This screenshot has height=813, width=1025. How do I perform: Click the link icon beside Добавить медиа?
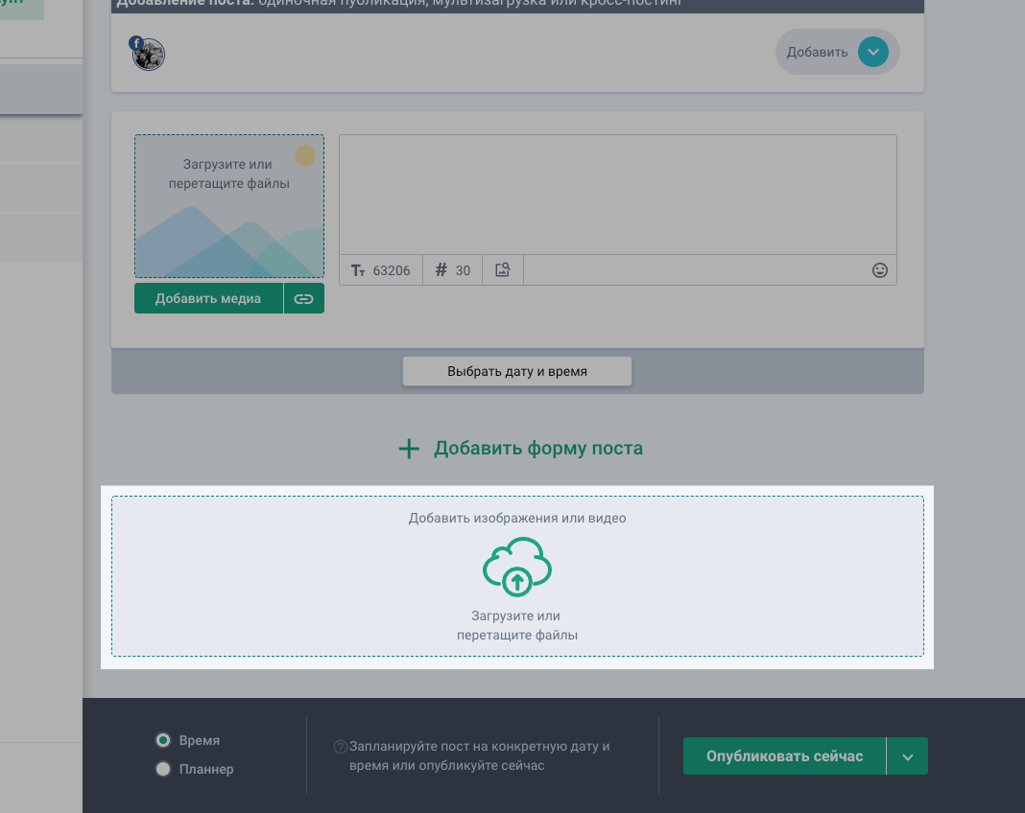tap(304, 298)
